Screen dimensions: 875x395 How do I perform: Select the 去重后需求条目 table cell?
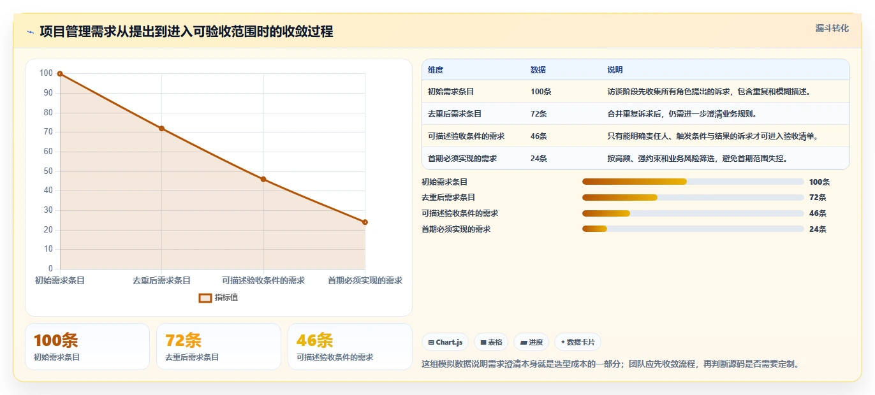click(x=455, y=114)
